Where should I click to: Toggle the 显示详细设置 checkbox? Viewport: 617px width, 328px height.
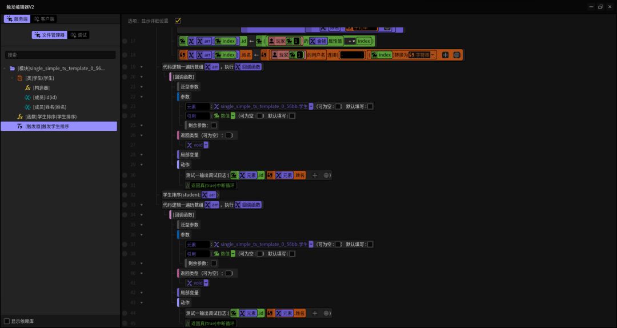click(x=178, y=21)
